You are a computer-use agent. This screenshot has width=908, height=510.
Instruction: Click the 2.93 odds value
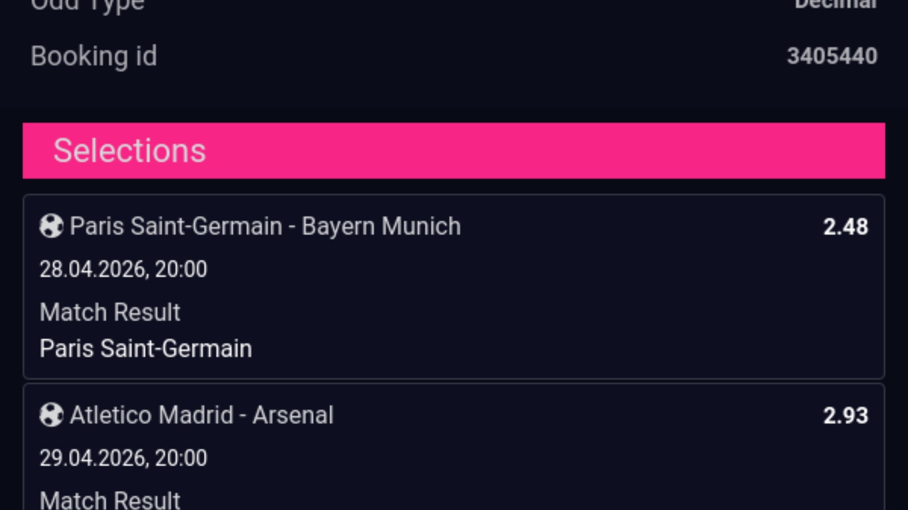tap(845, 415)
